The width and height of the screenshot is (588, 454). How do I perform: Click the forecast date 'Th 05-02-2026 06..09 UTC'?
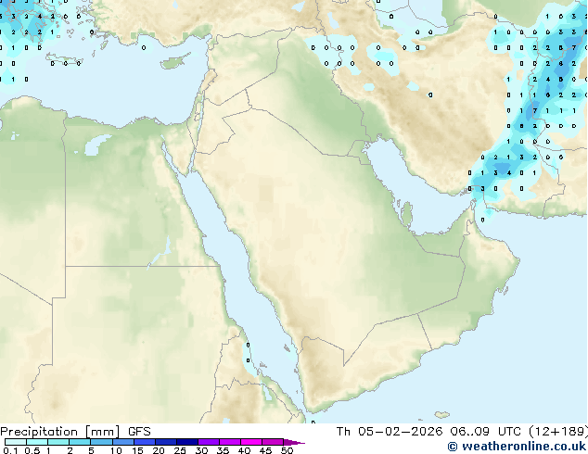coord(428,432)
